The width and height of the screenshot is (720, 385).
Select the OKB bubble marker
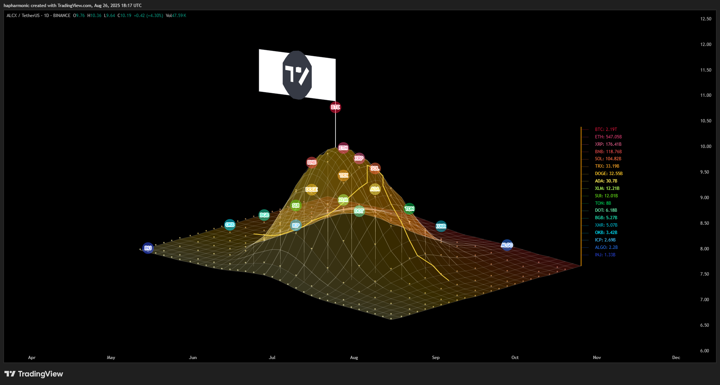tap(230, 225)
